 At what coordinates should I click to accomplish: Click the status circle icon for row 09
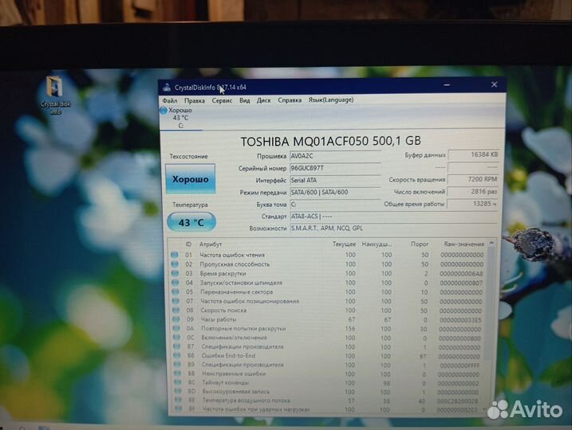point(176,319)
